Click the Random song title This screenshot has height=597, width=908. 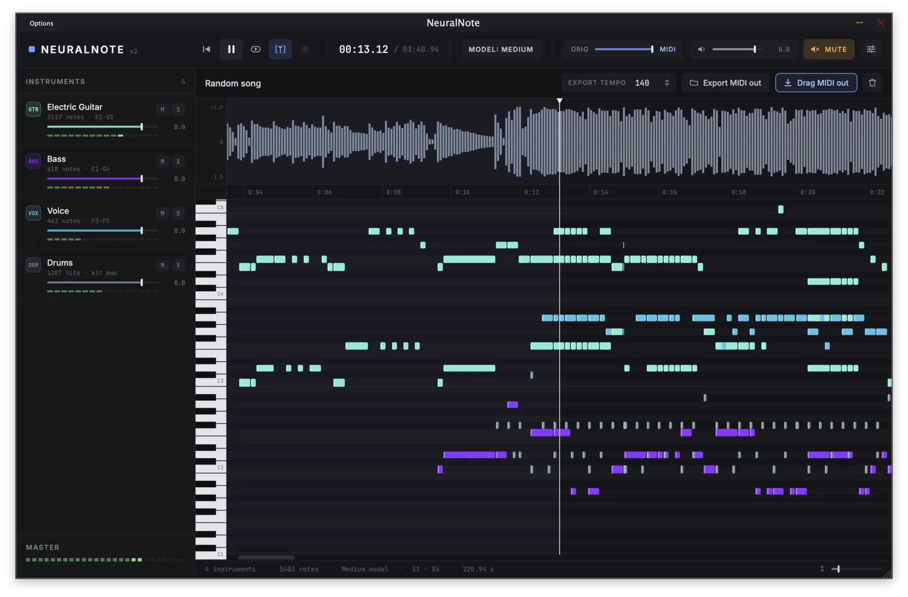pos(233,84)
